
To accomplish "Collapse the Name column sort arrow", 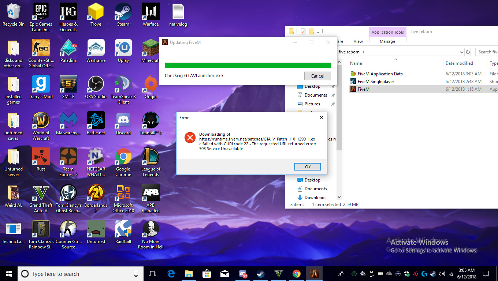I will point(395,60).
